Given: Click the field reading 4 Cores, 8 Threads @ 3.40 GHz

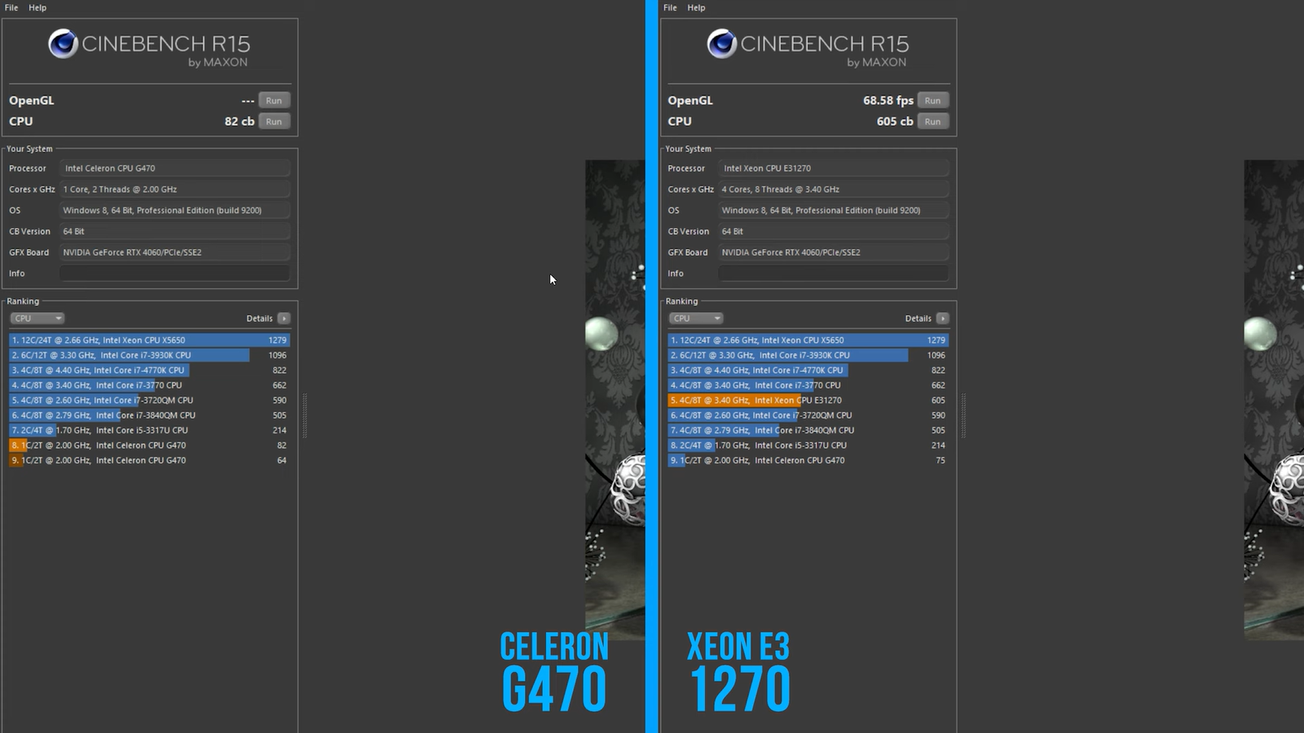Looking at the screenshot, I should tap(833, 189).
